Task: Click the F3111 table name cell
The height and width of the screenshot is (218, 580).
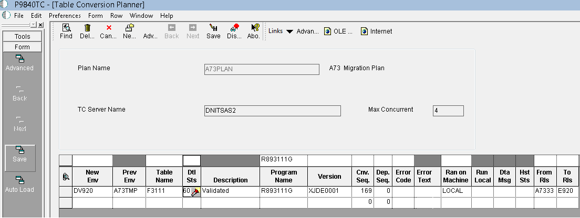Action: coord(164,191)
